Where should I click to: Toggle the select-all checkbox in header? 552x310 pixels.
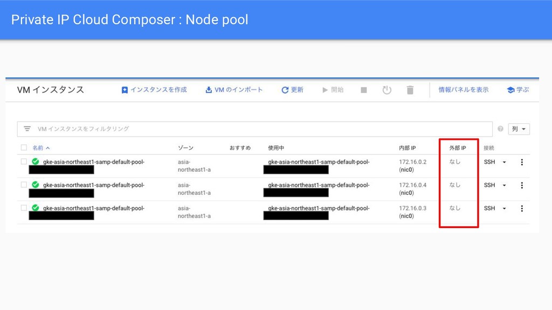[24, 147]
